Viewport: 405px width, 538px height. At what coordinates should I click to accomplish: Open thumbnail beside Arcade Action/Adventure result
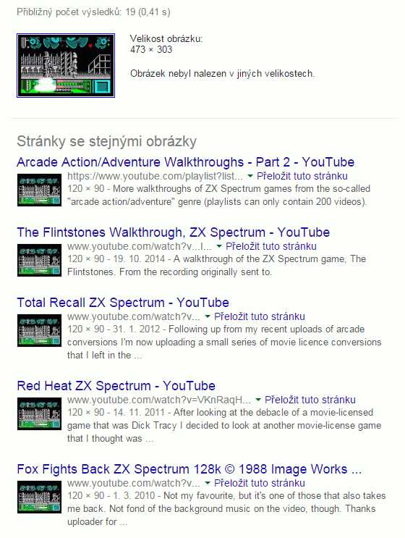(x=39, y=190)
